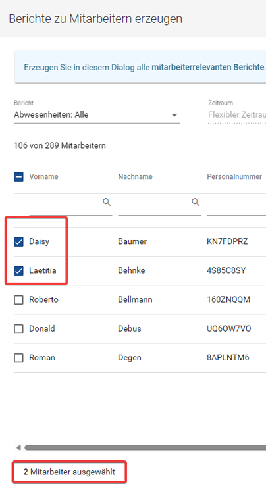Sort by the Nachname column header

[136, 177]
